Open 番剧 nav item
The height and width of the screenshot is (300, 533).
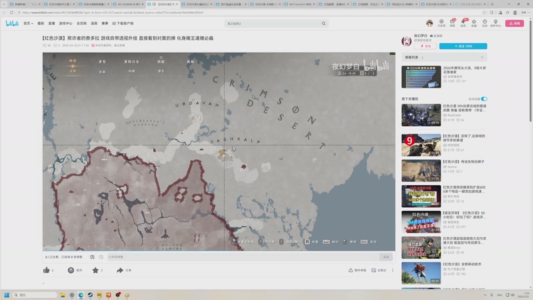[x=41, y=23]
